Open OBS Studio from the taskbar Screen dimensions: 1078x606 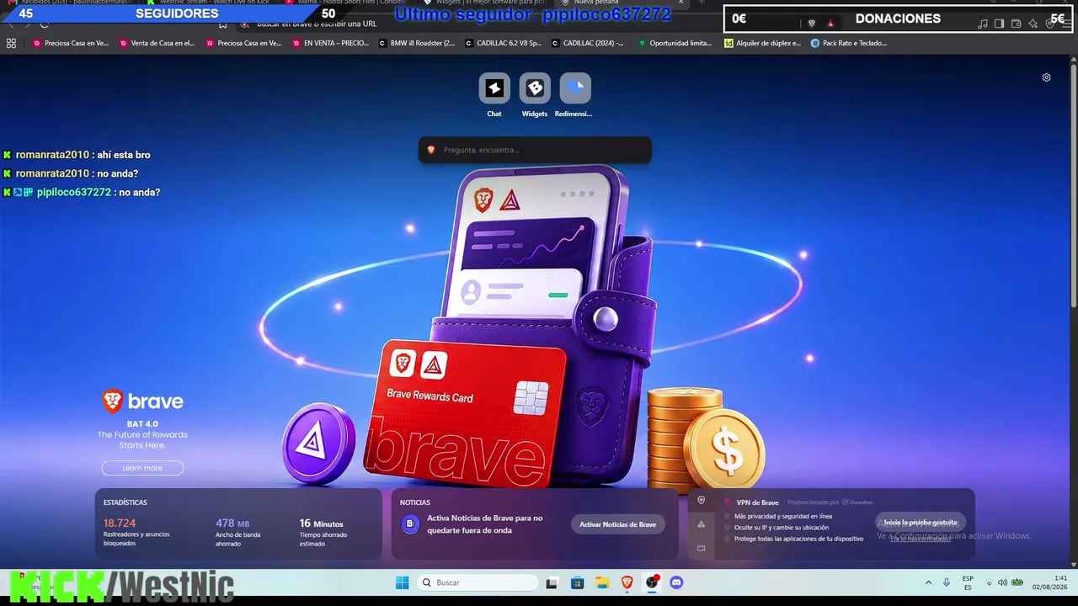point(652,582)
